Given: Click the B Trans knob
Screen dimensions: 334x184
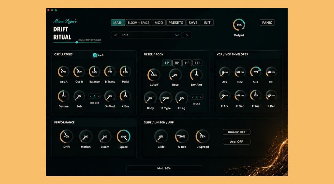Looking at the screenshot, I should [x=110, y=72].
